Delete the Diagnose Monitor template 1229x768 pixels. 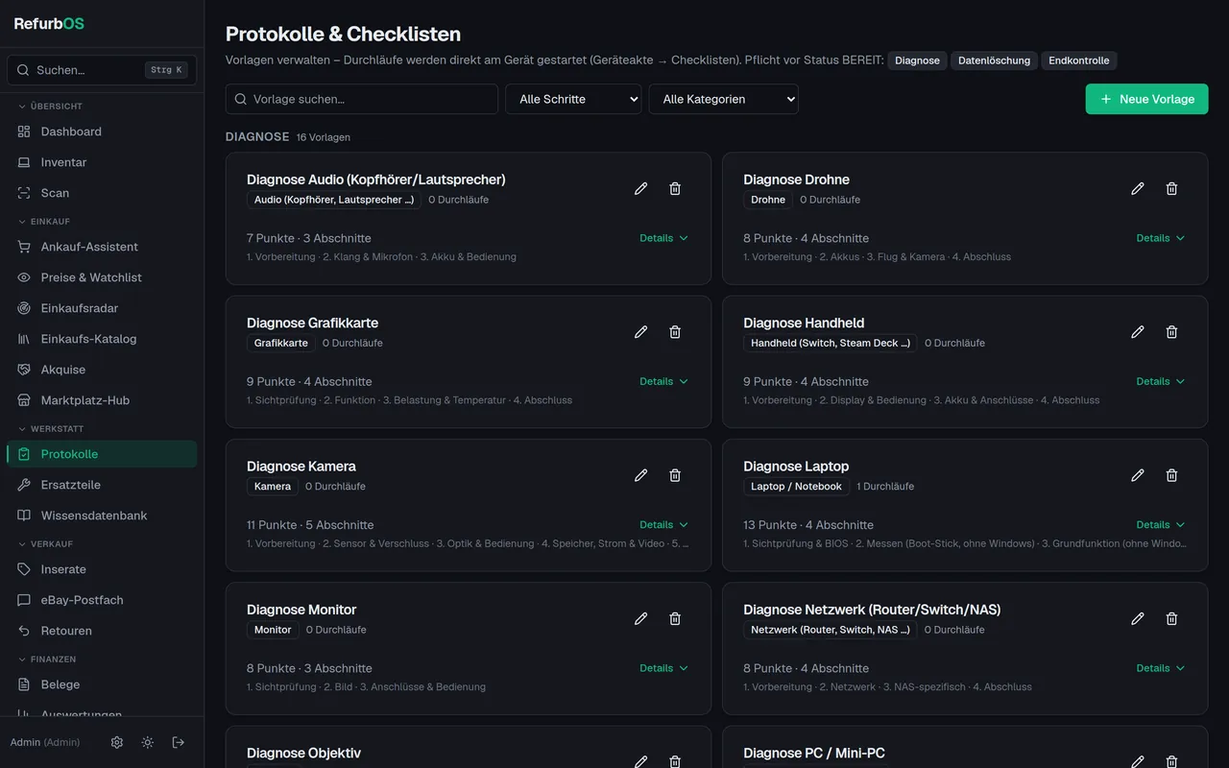[675, 619]
